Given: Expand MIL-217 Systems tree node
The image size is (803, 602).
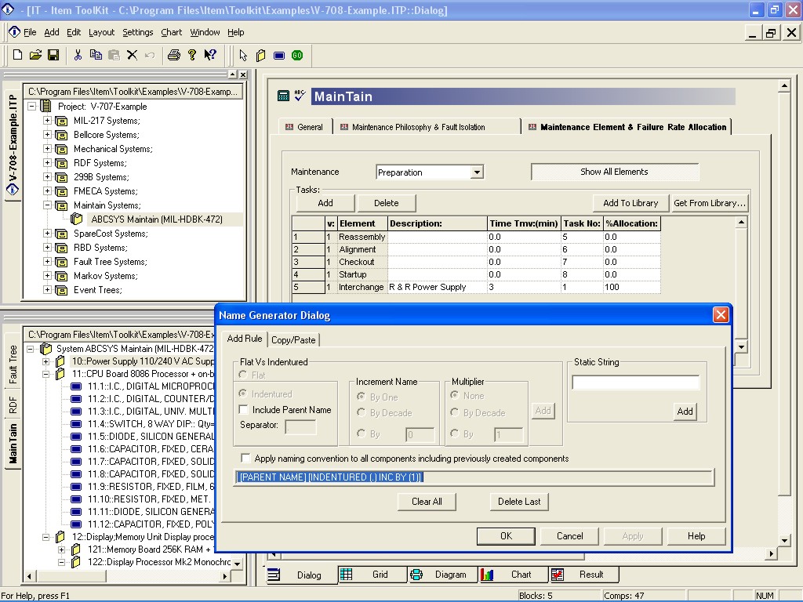Looking at the screenshot, I should tap(47, 120).
